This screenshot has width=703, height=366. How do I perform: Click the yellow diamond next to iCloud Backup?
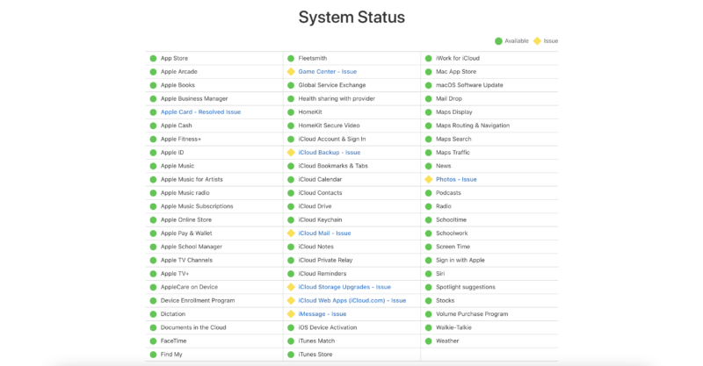(x=291, y=153)
